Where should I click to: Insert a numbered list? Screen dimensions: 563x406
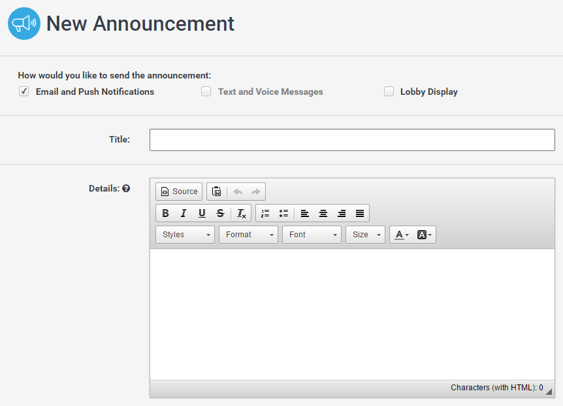click(x=265, y=213)
